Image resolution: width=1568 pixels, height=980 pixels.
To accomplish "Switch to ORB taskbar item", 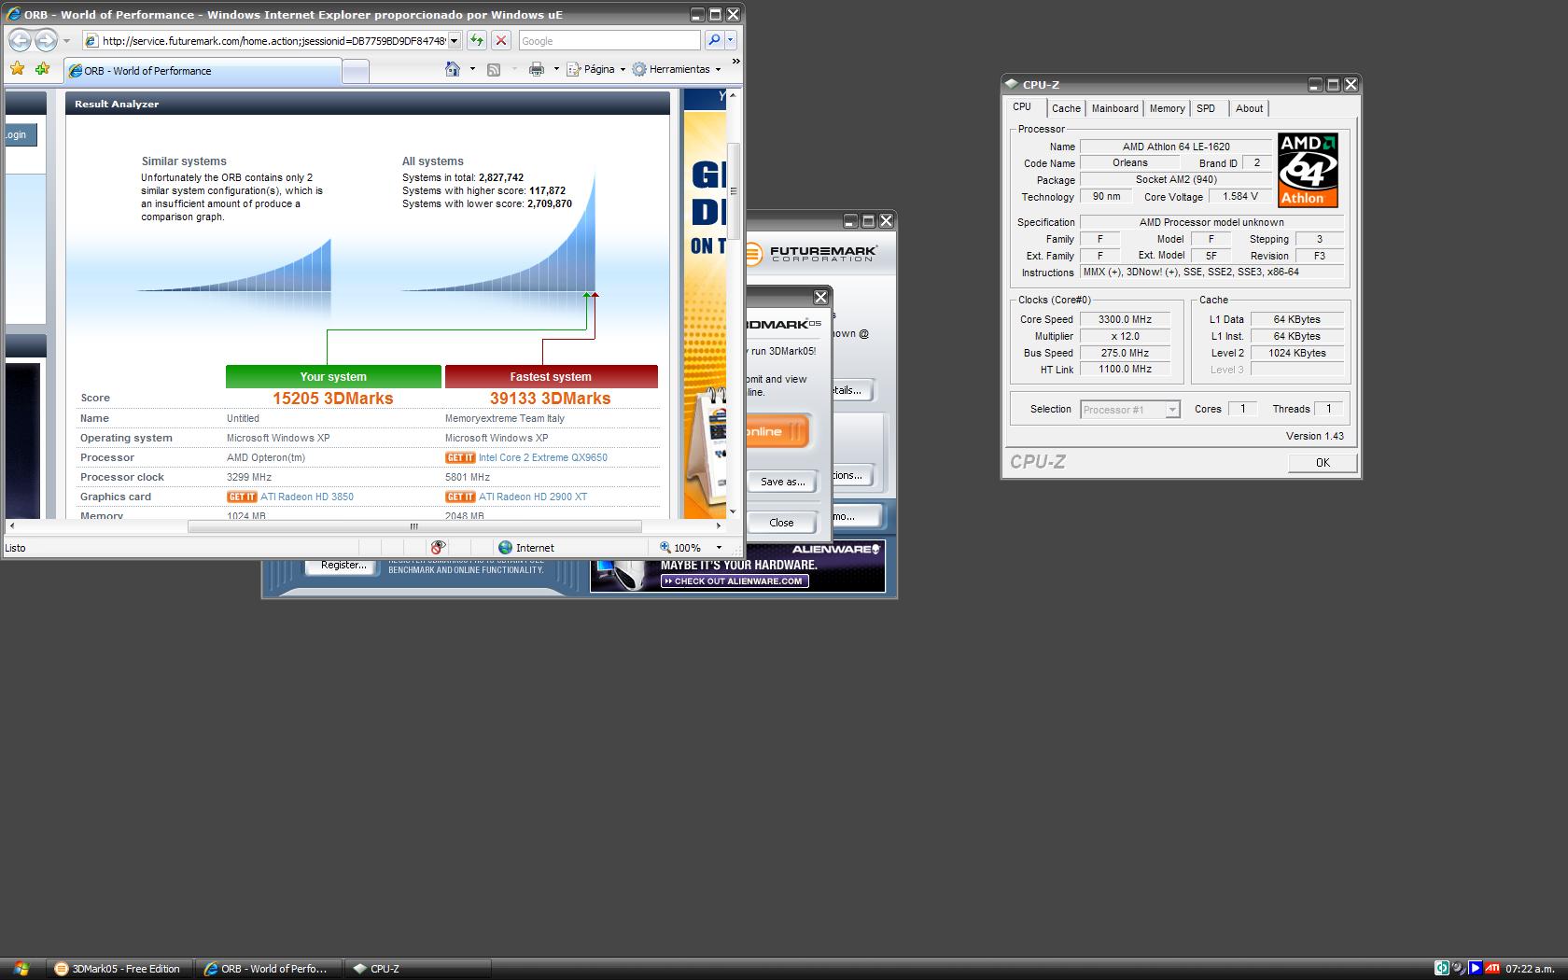I will tap(267, 969).
